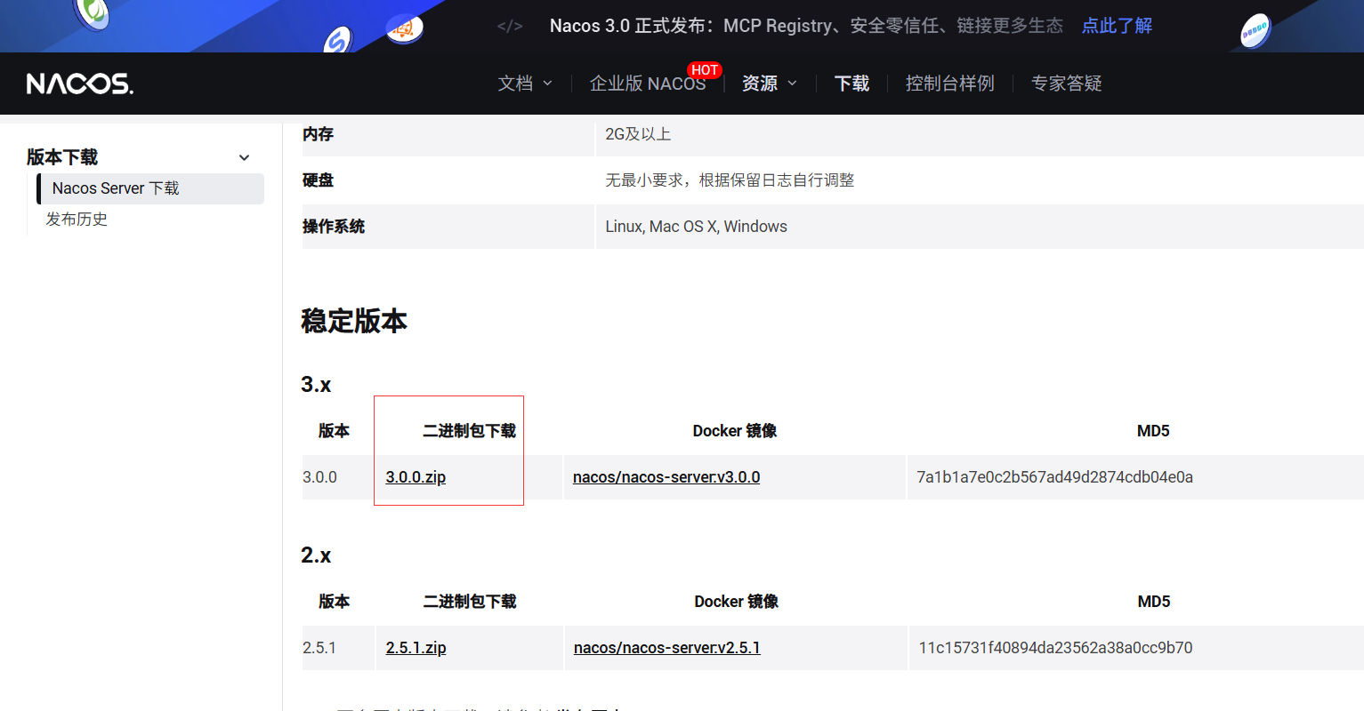This screenshot has width=1364, height=711.
Task: Click 点此了解 link in banner
Action: click(x=1117, y=26)
